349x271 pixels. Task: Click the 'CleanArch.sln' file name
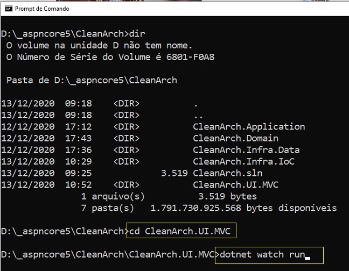(227, 173)
